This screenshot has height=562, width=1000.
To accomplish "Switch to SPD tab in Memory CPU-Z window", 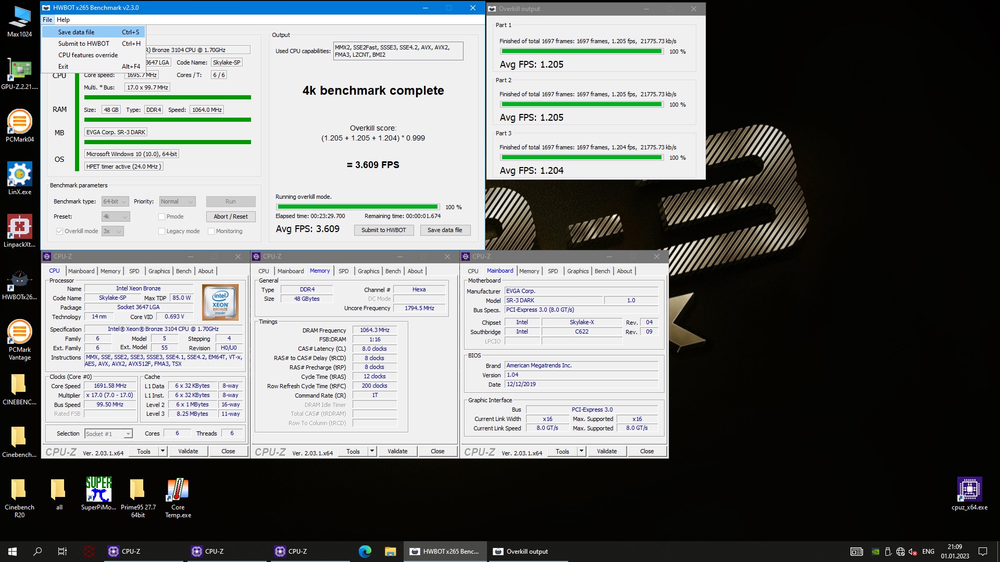I will click(343, 271).
